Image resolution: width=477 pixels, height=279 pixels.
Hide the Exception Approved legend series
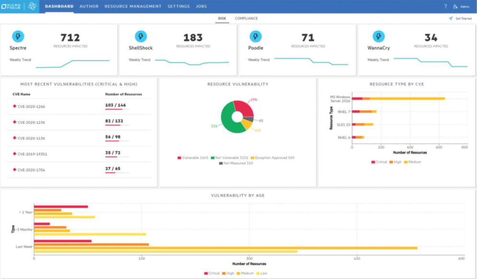(x=272, y=157)
